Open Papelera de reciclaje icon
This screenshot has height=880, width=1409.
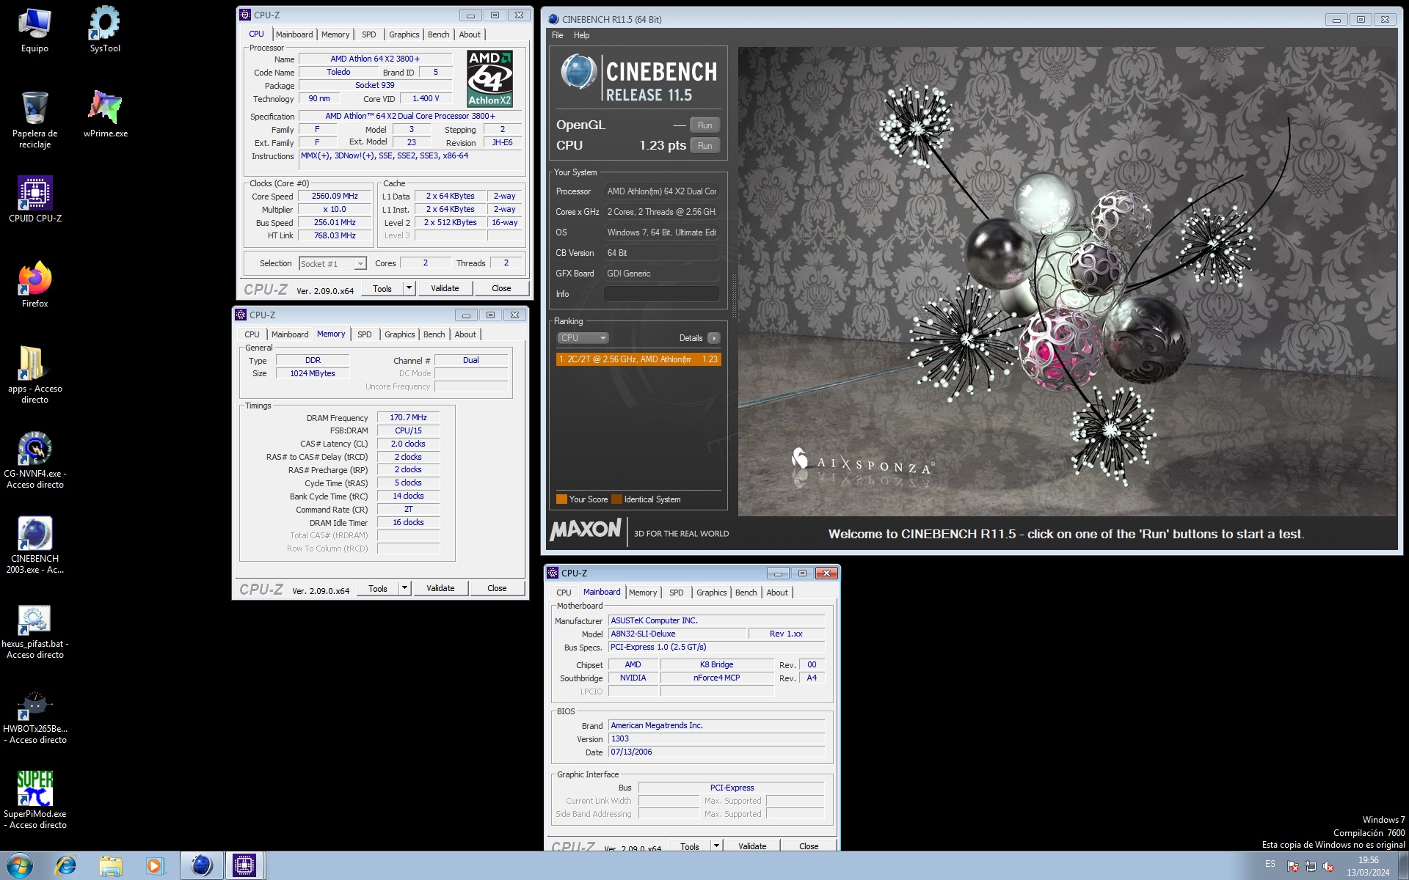click(x=34, y=120)
